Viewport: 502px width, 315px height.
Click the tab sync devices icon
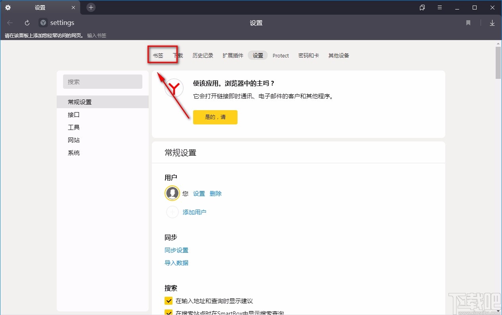[422, 8]
